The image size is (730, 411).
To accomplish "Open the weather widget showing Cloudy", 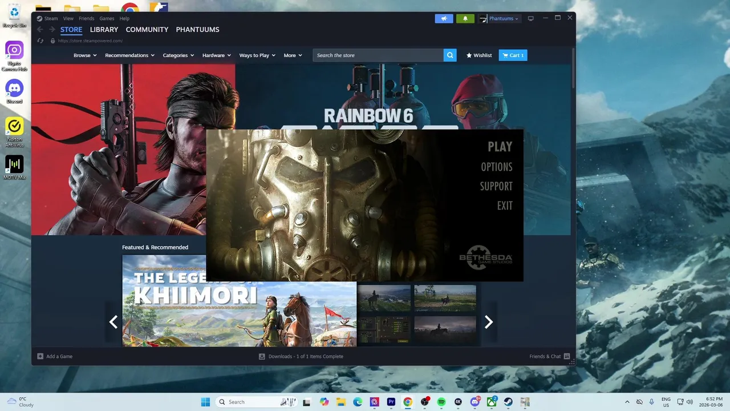I will pyautogui.click(x=21, y=402).
